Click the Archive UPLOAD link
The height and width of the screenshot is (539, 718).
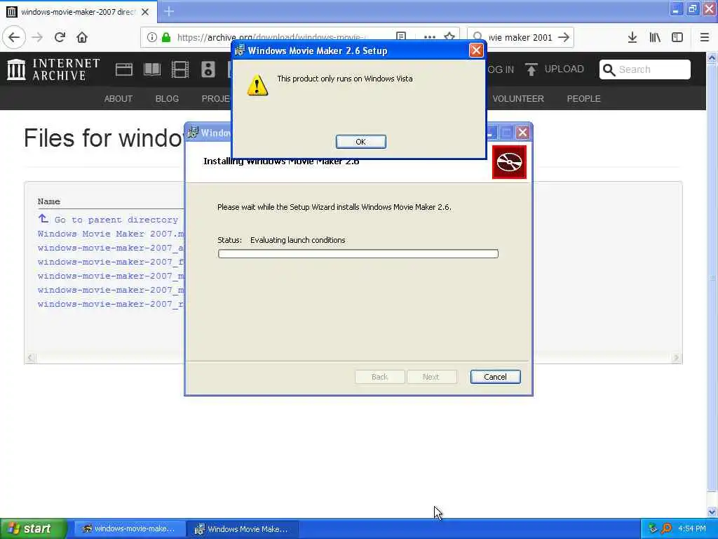pyautogui.click(x=555, y=69)
